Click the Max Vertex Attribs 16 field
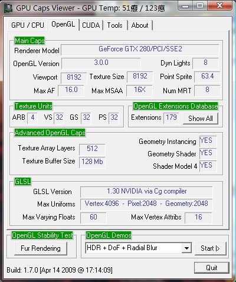The height and width of the screenshot is (282, 236). point(198,218)
